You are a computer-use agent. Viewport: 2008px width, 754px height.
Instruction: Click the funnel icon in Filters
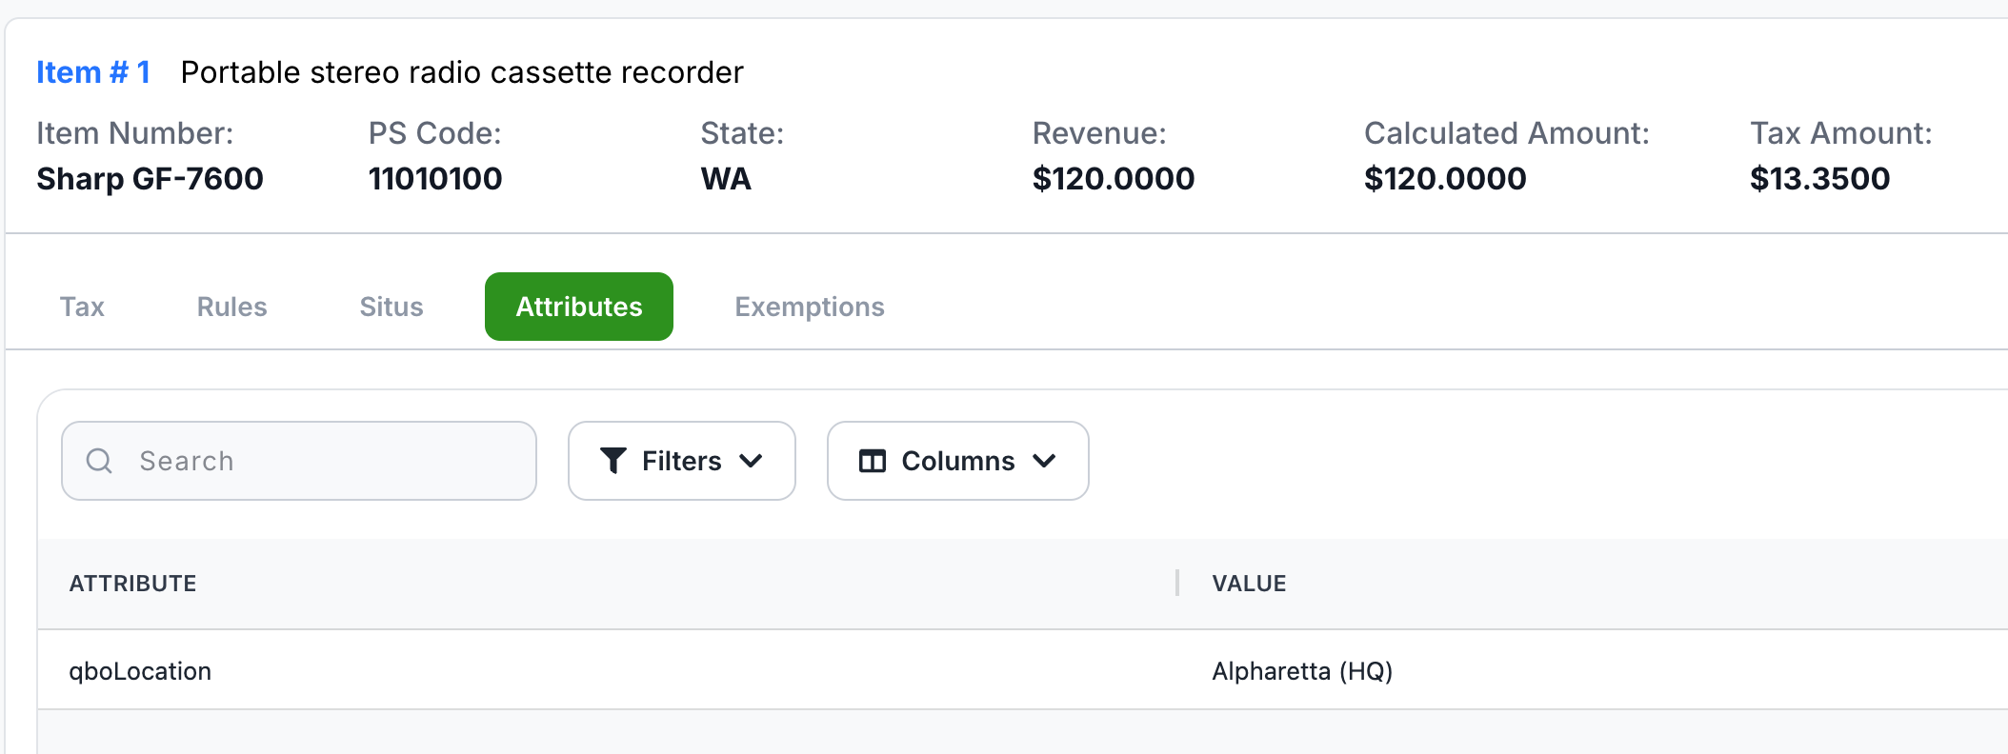pos(613,461)
